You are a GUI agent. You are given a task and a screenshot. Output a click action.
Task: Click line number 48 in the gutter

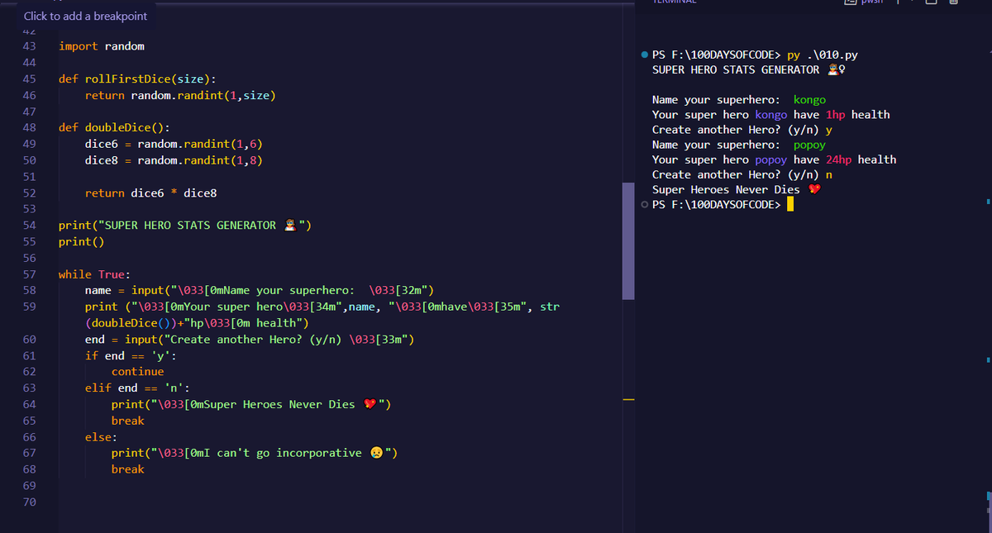click(29, 128)
